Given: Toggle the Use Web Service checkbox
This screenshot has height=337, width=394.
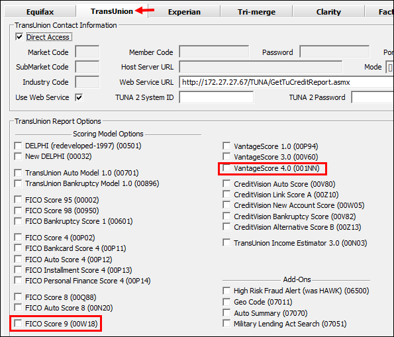Looking at the screenshot, I should (79, 97).
